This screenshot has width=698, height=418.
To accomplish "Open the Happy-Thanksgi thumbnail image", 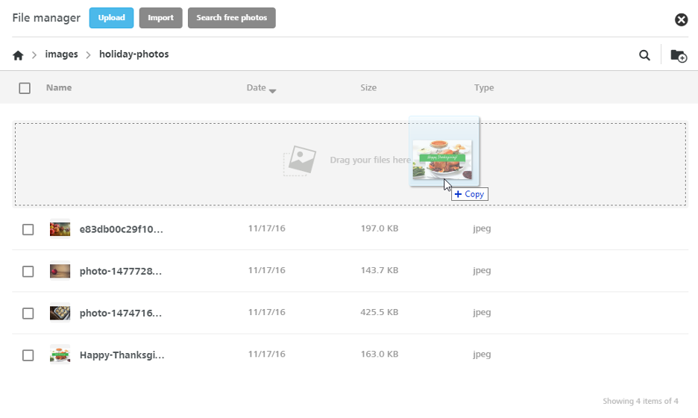I will [x=60, y=355].
